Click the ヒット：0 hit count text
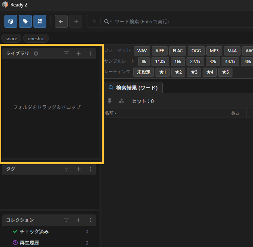 point(143,101)
